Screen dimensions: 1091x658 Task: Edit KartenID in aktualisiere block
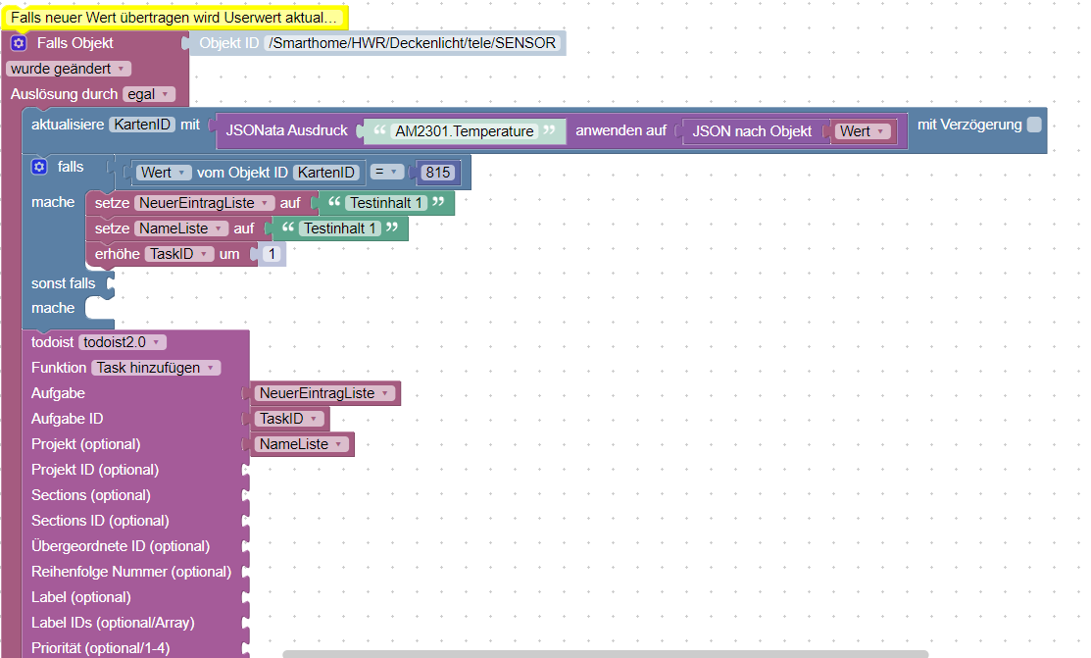click(142, 125)
